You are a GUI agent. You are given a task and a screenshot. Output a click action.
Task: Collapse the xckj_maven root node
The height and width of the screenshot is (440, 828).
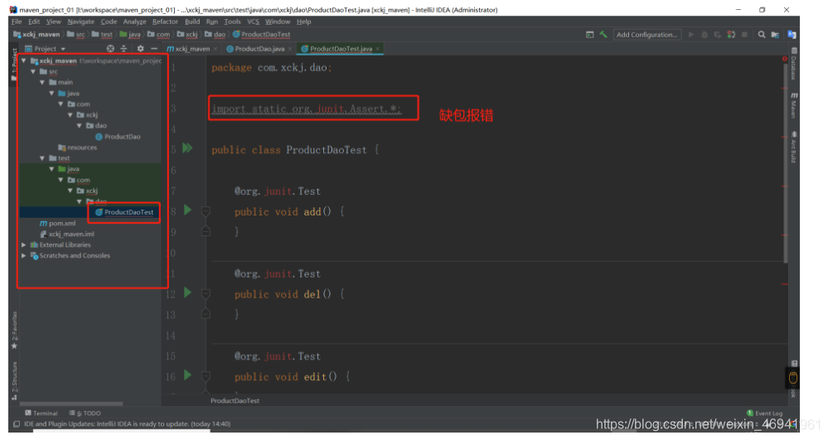[24, 60]
